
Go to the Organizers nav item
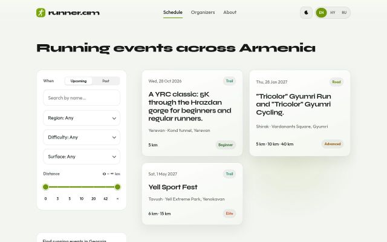click(203, 12)
